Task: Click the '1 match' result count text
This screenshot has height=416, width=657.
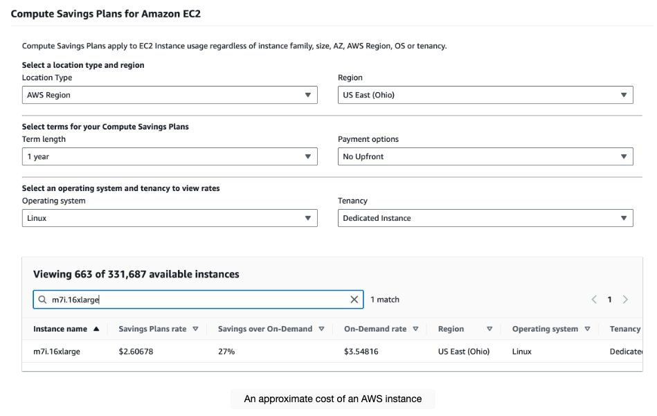Action: [x=385, y=300]
